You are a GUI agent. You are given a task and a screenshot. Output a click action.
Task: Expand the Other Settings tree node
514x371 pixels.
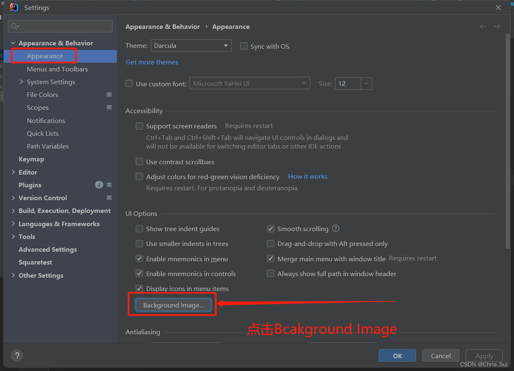(13, 275)
